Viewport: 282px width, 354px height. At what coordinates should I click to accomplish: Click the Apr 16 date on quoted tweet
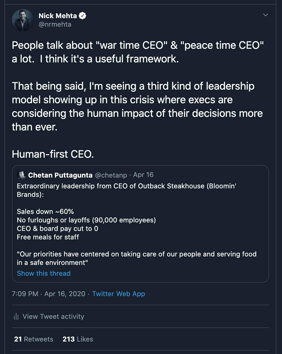point(143,175)
